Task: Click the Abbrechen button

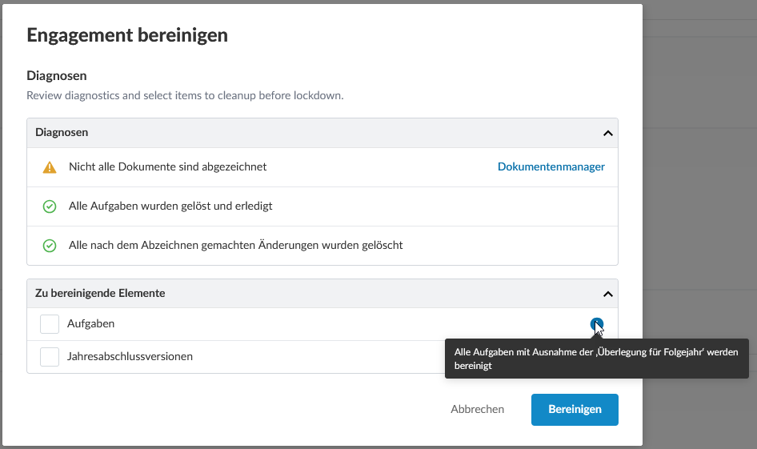Action: (x=478, y=410)
